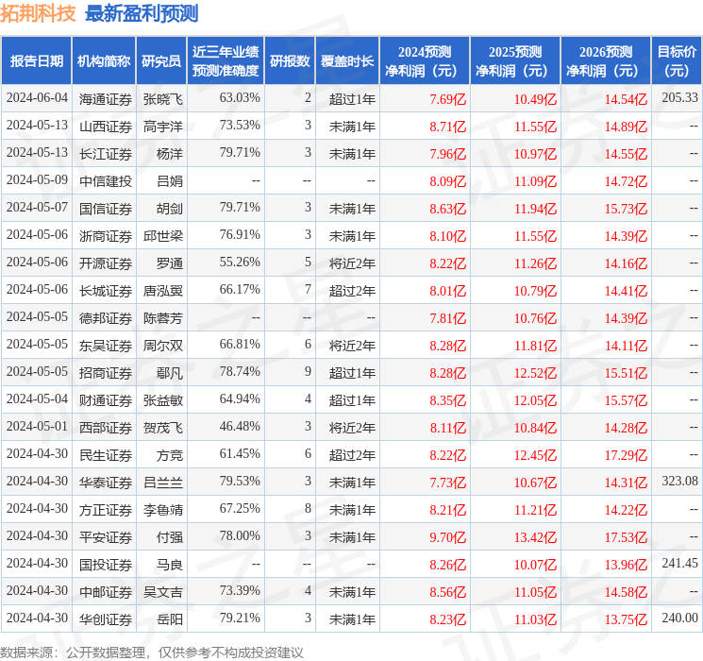703x661 pixels.
Task: Click target price 240.00
Action: click(x=679, y=618)
